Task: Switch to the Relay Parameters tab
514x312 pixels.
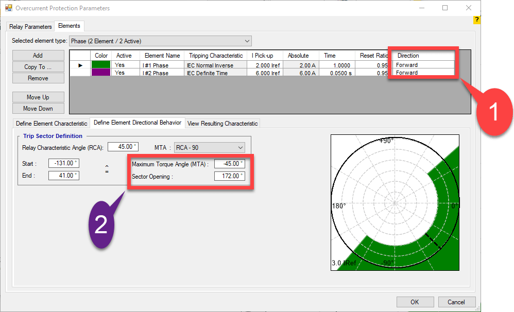Action: (x=31, y=26)
